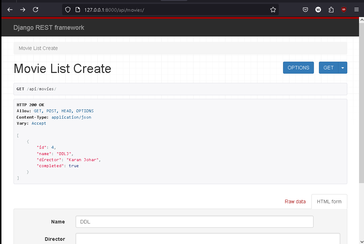Click the "GET /api/movies/" request line
This screenshot has height=244, width=364.
[x=36, y=89]
